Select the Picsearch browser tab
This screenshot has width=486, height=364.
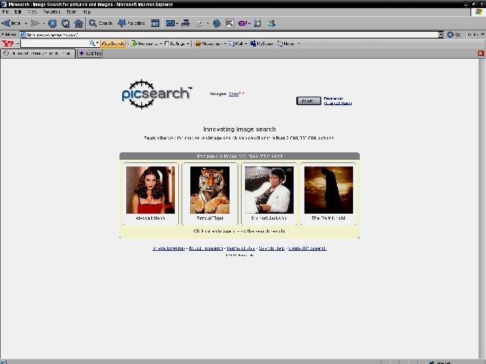38,53
